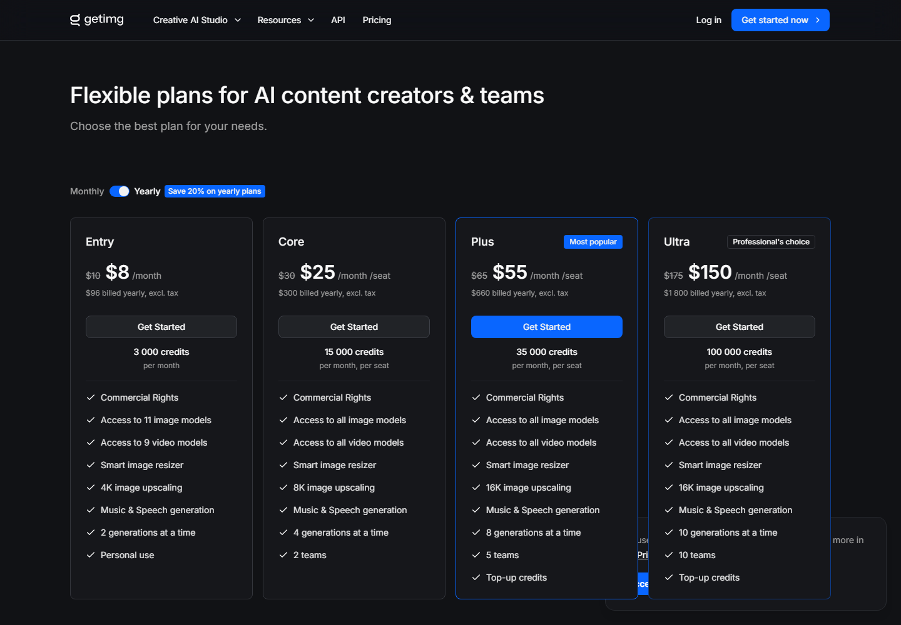Screen dimensions: 901x625
Task: Click Ultra plan Commercial Rights checkmark
Action: (x=669, y=397)
